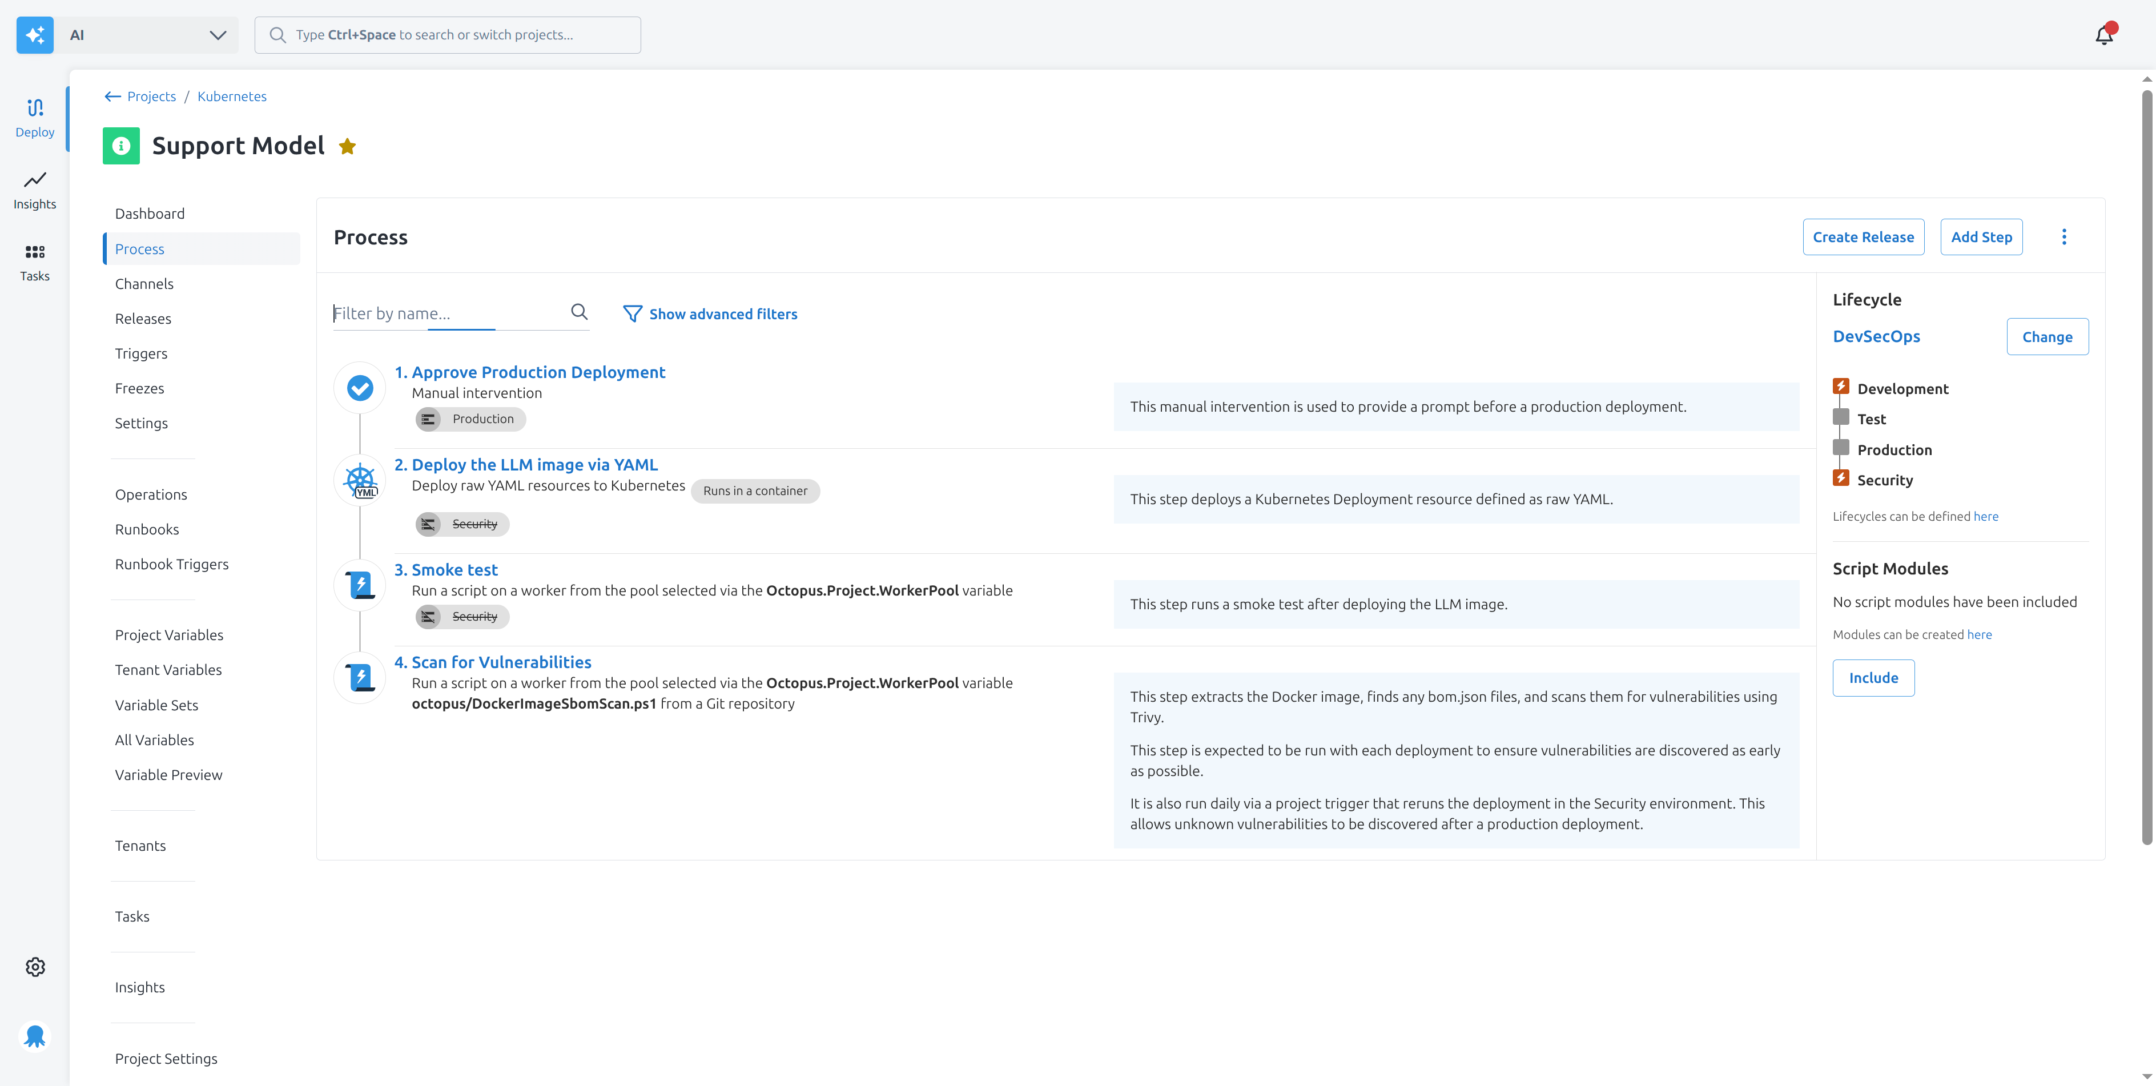Open Tasks from the left sidebar

pyautogui.click(x=34, y=261)
